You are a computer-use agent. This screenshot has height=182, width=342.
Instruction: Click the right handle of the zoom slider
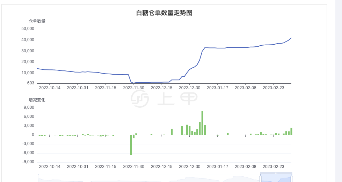click(x=292, y=179)
